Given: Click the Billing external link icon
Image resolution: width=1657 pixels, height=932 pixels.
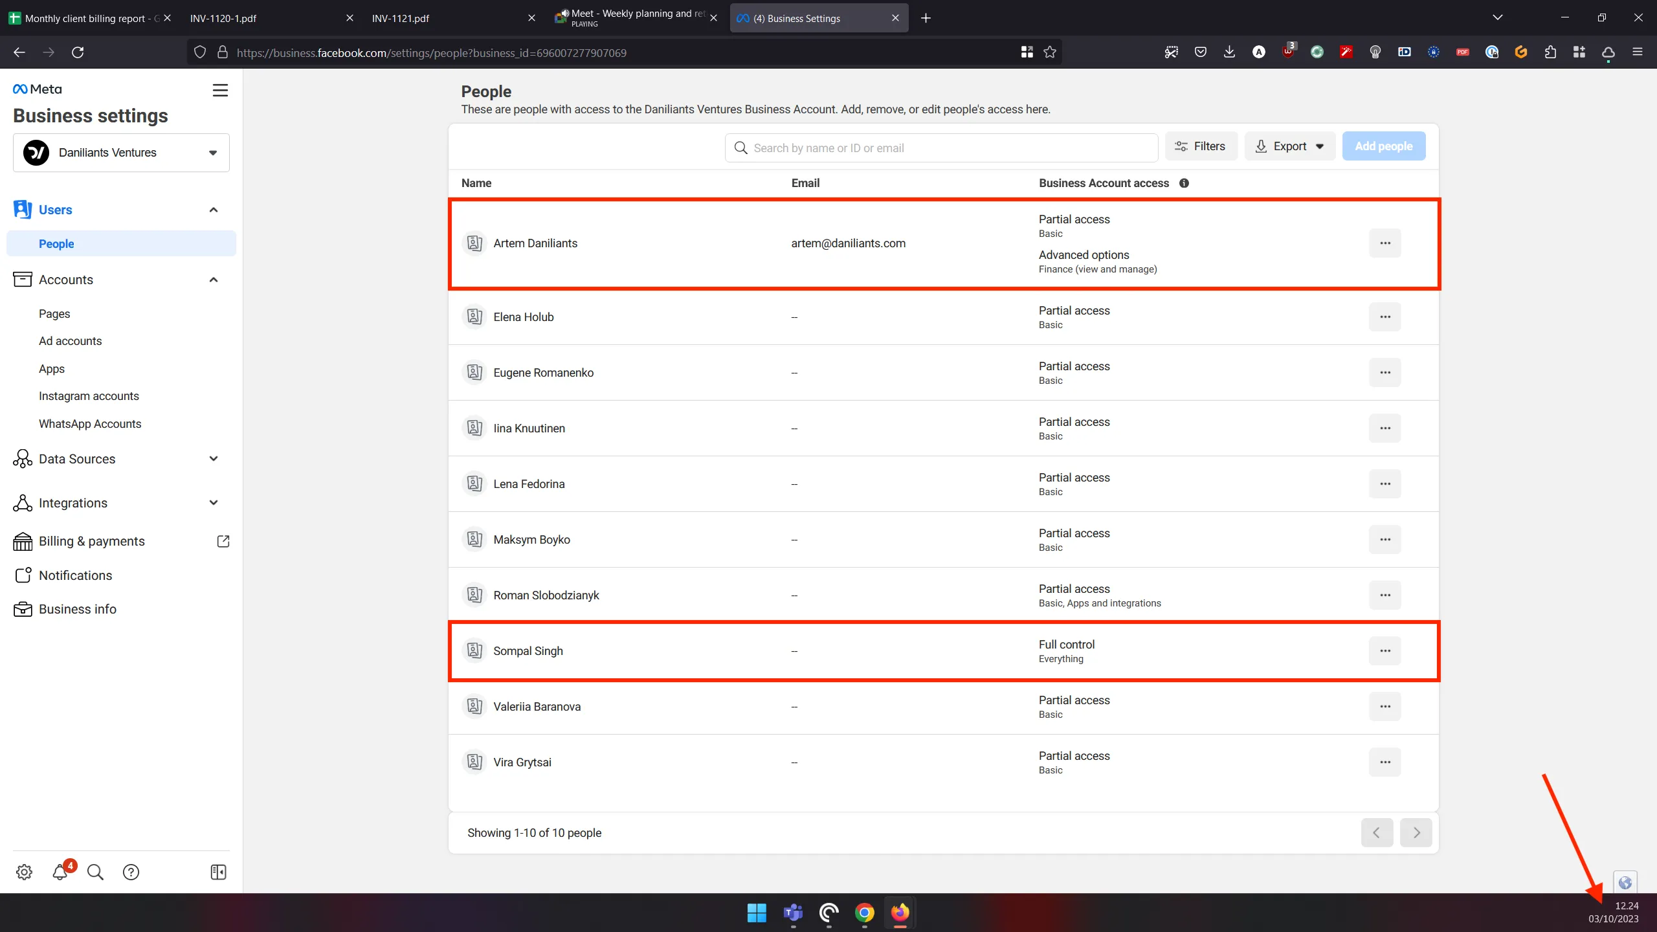Looking at the screenshot, I should (x=223, y=541).
